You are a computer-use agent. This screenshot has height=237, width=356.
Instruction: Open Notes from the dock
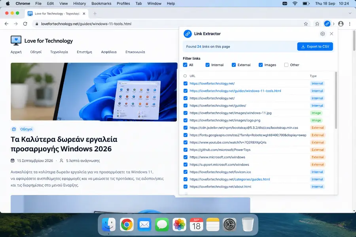[x=213, y=224]
